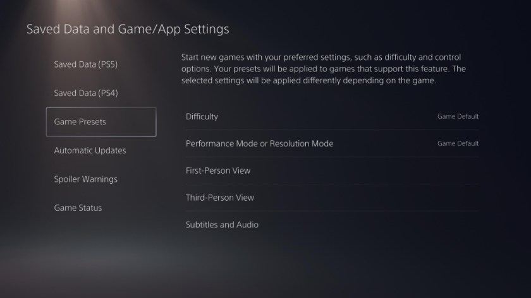Click the Saved Data and Game/App Settings title

128,30
